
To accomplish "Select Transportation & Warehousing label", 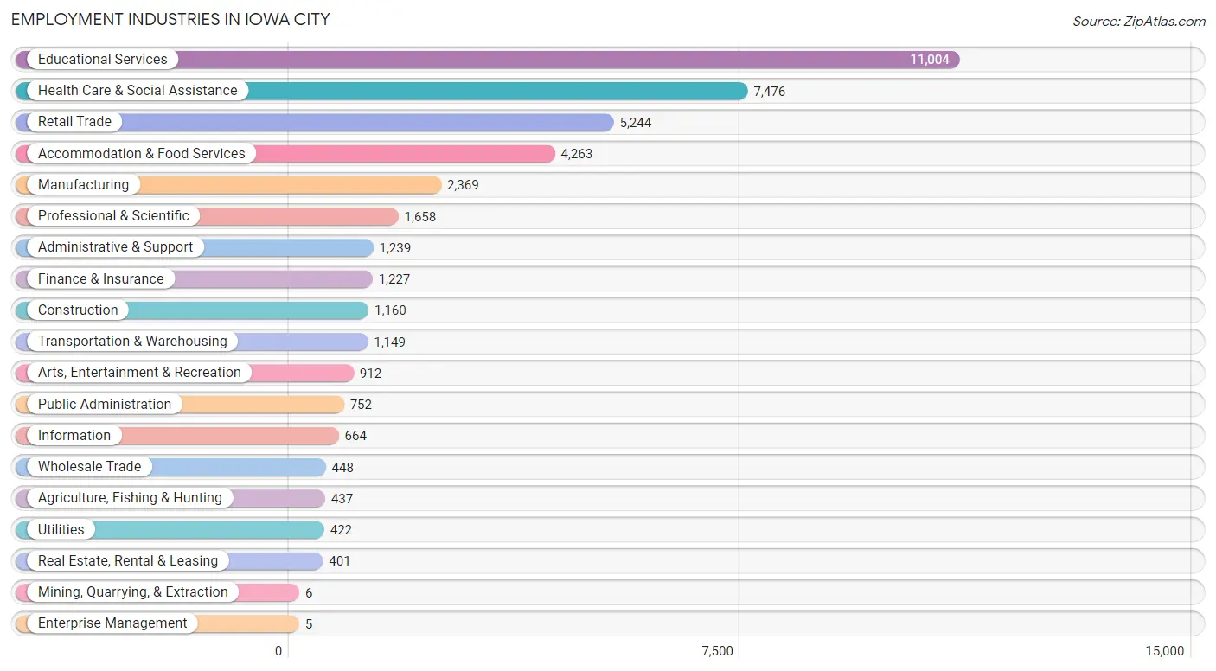I will pos(132,341).
